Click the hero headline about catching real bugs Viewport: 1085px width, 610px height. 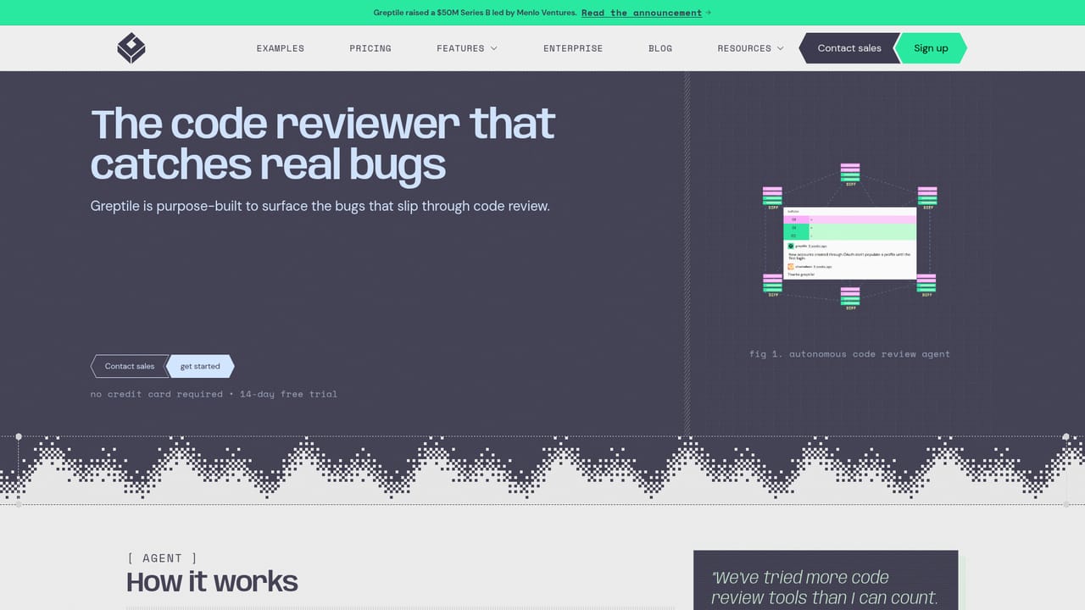coord(323,144)
